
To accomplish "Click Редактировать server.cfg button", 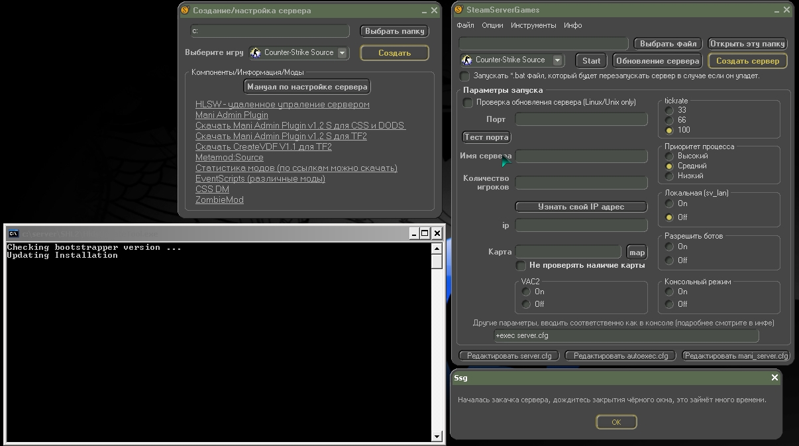I will click(509, 356).
